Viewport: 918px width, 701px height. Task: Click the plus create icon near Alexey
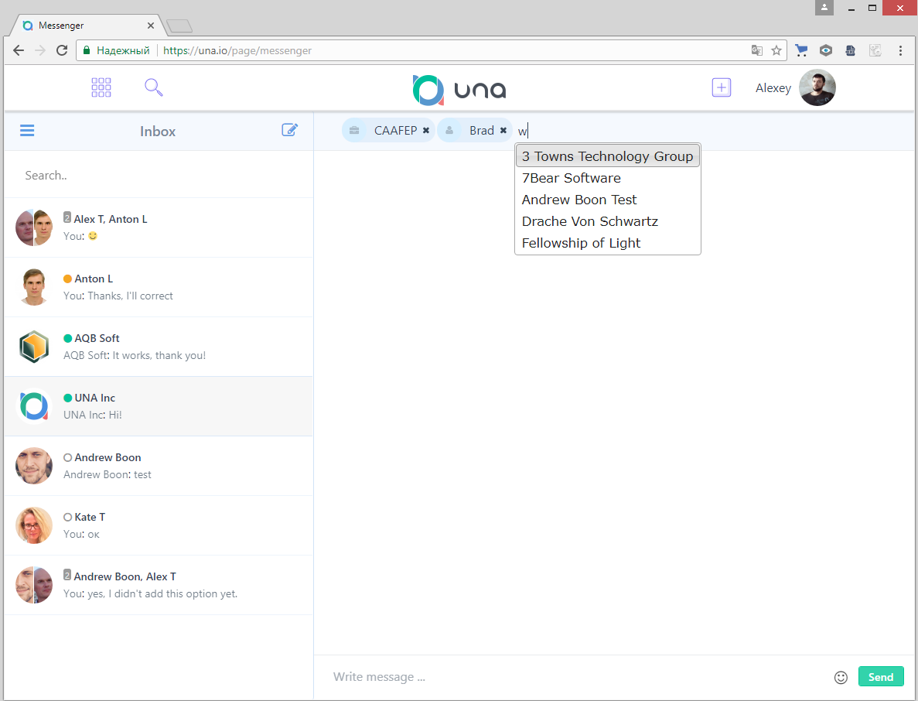721,87
